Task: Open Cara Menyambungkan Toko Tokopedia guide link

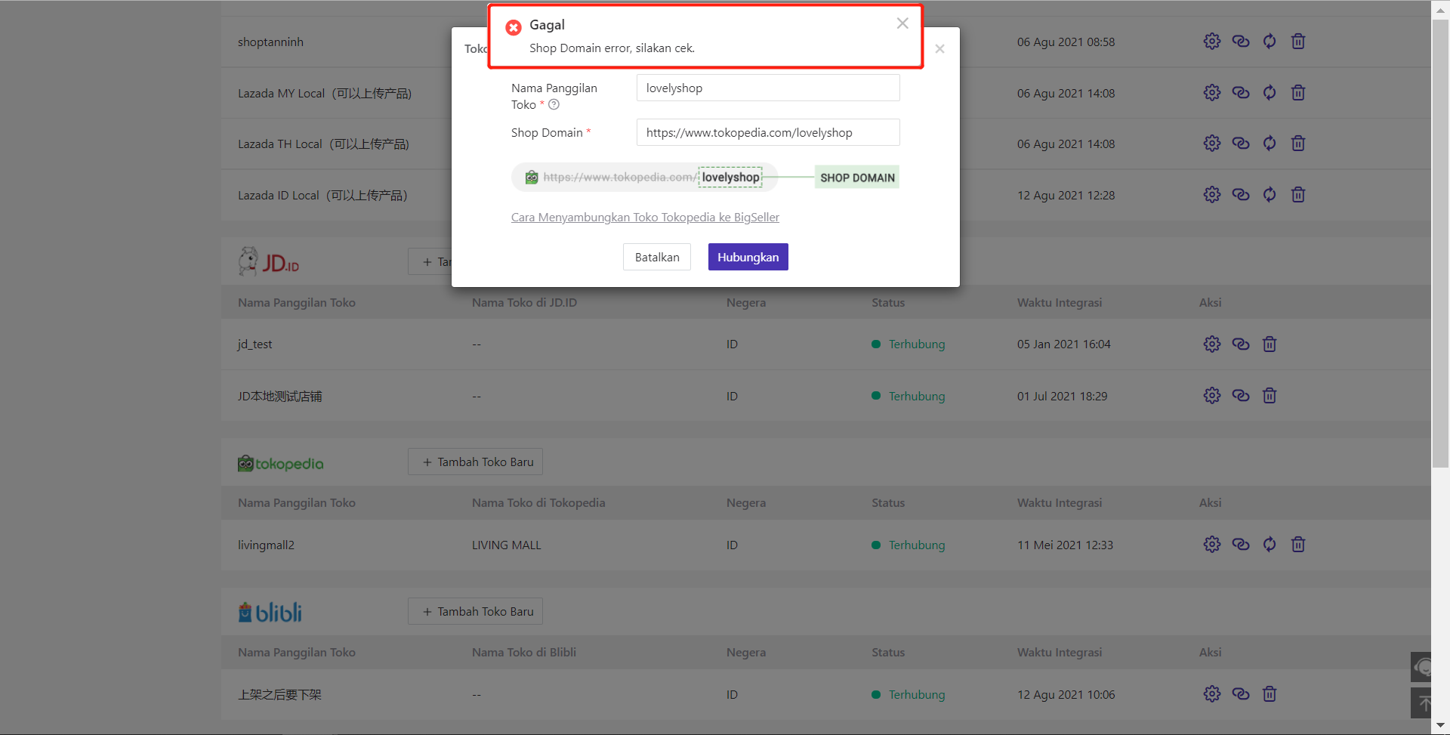Action: point(645,218)
